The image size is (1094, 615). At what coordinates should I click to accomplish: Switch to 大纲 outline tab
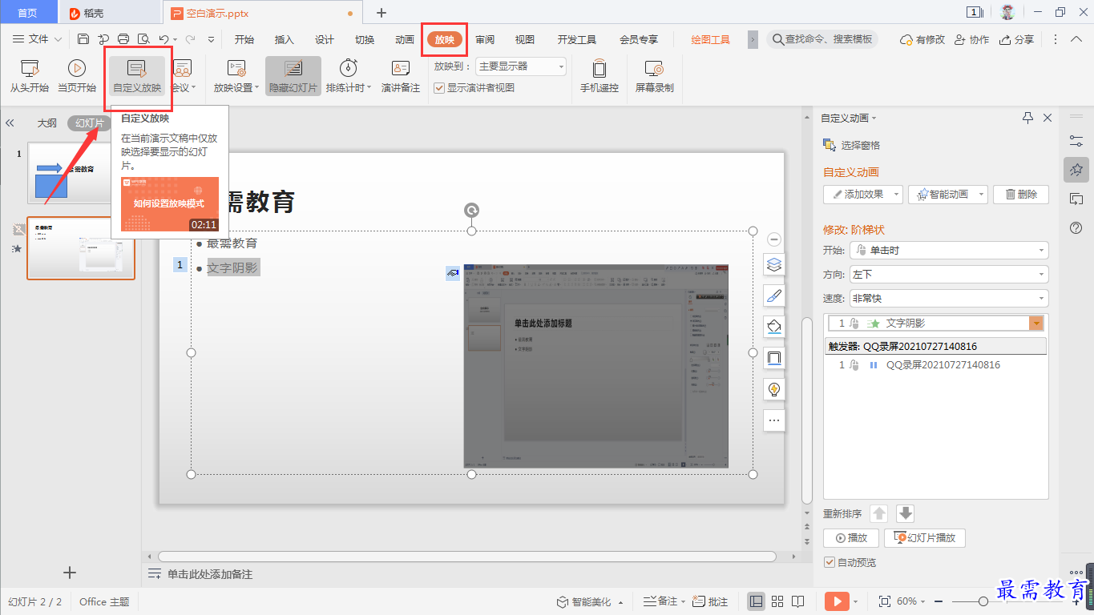tap(47, 123)
